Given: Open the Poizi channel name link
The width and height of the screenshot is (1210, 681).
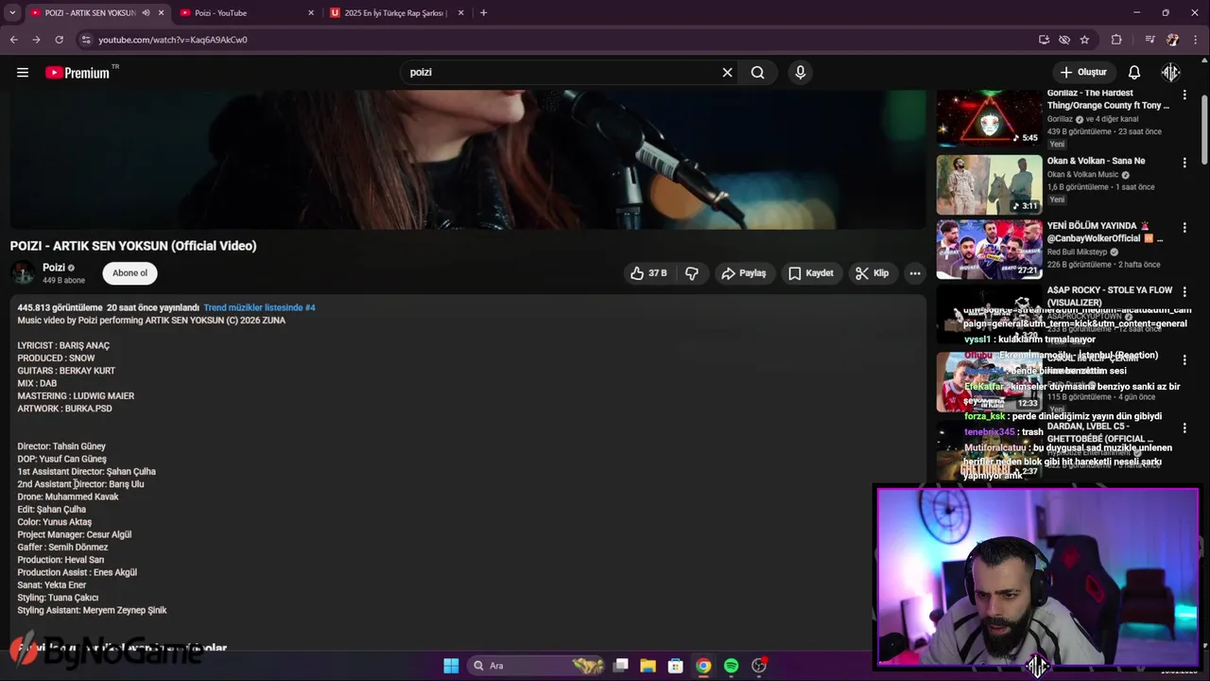Looking at the screenshot, I should (54, 268).
